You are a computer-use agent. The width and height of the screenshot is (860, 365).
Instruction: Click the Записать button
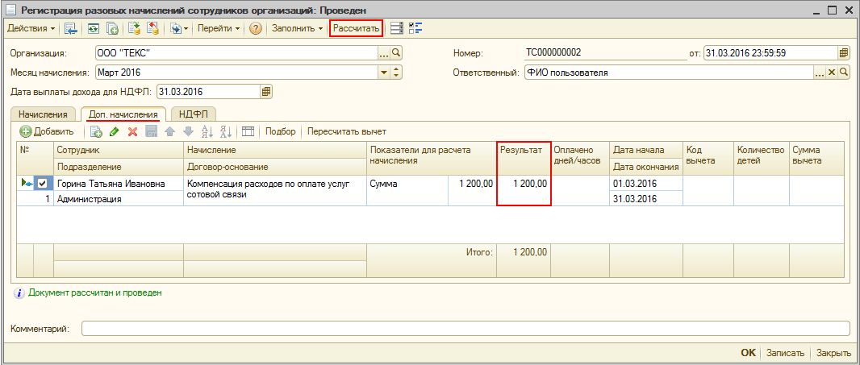click(x=785, y=353)
